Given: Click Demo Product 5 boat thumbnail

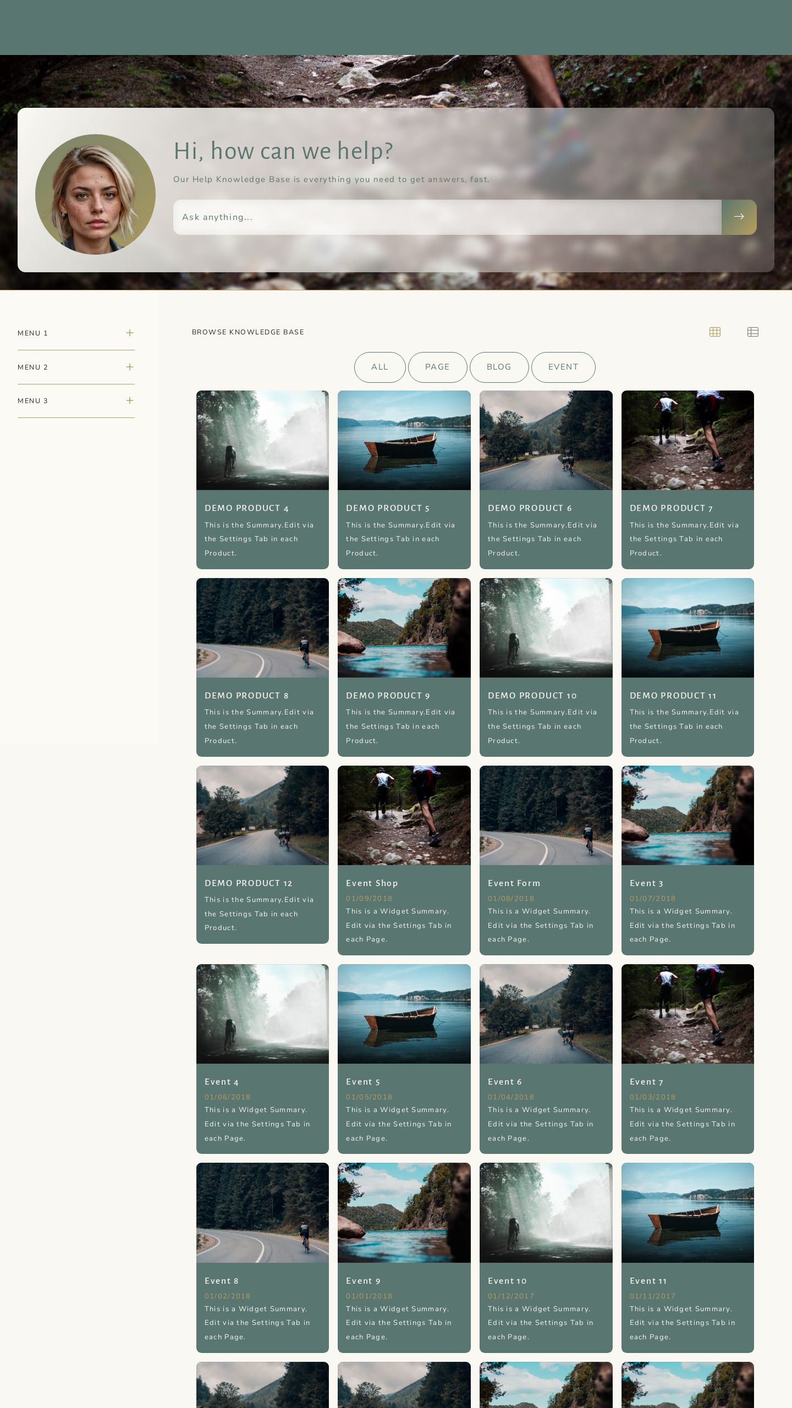Looking at the screenshot, I should [404, 440].
